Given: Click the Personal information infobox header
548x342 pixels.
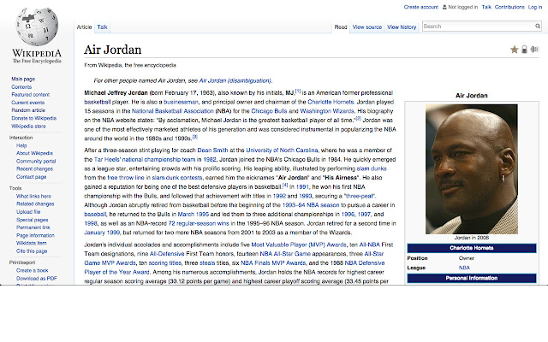Looking at the screenshot, I should pos(472,278).
